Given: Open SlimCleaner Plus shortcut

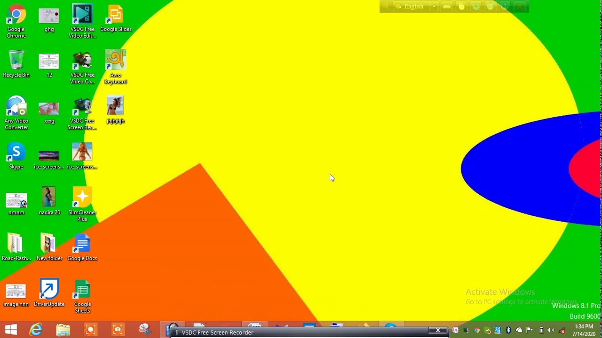Looking at the screenshot, I should click(82, 205).
